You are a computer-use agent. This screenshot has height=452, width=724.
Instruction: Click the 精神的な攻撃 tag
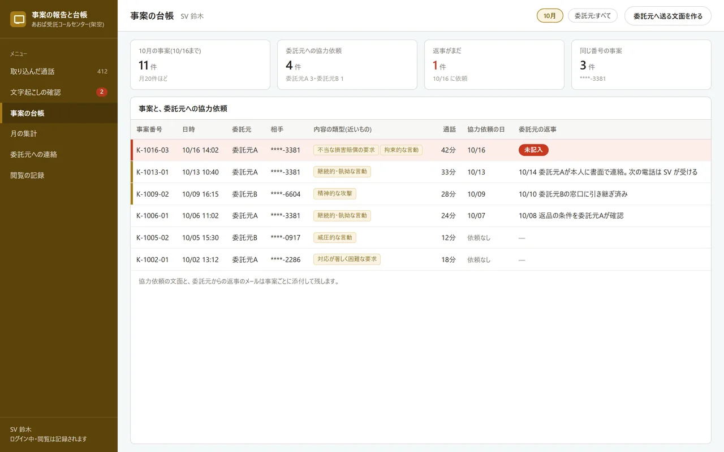tap(335, 194)
